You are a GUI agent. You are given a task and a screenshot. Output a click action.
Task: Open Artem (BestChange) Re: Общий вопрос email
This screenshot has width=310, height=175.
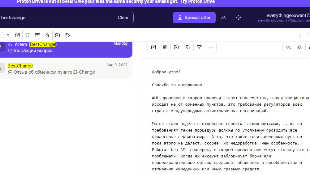(x=66, y=49)
